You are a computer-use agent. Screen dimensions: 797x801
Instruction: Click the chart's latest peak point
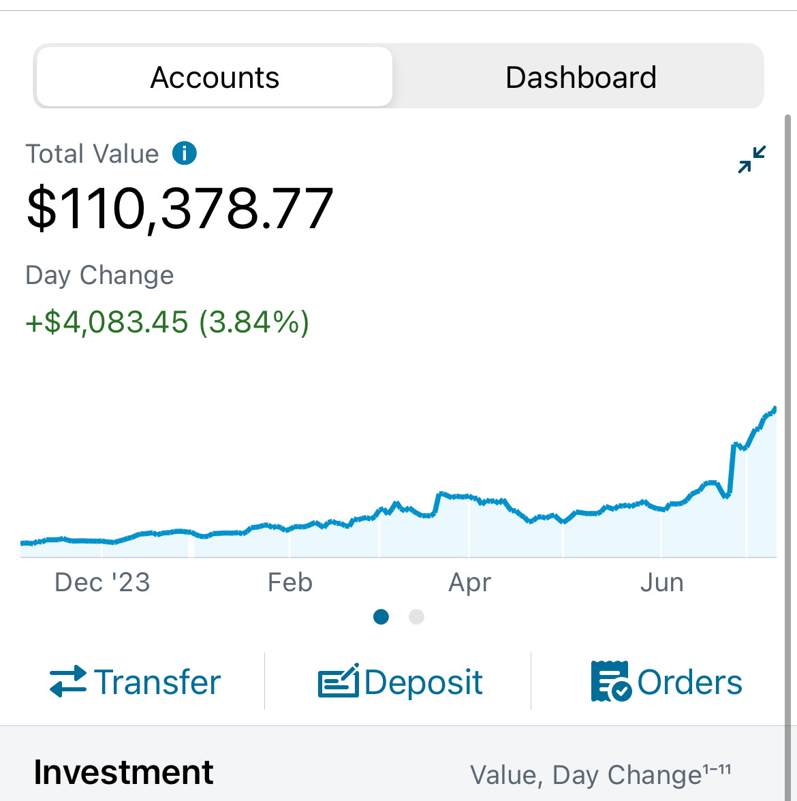[x=775, y=410]
